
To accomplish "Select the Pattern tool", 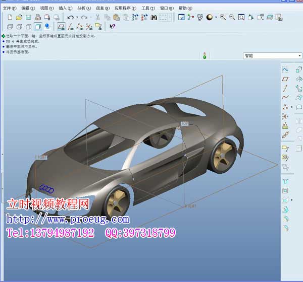I will (x=299, y=148).
